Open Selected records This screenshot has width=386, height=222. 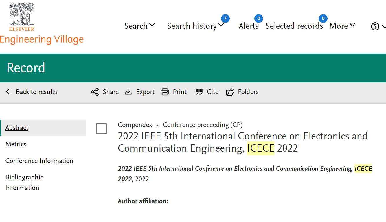pyautogui.click(x=294, y=26)
